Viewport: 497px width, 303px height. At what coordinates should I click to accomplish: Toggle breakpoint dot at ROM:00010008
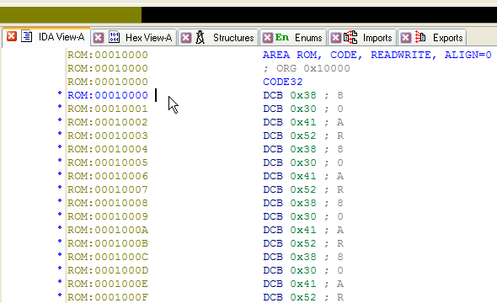coord(59,200)
